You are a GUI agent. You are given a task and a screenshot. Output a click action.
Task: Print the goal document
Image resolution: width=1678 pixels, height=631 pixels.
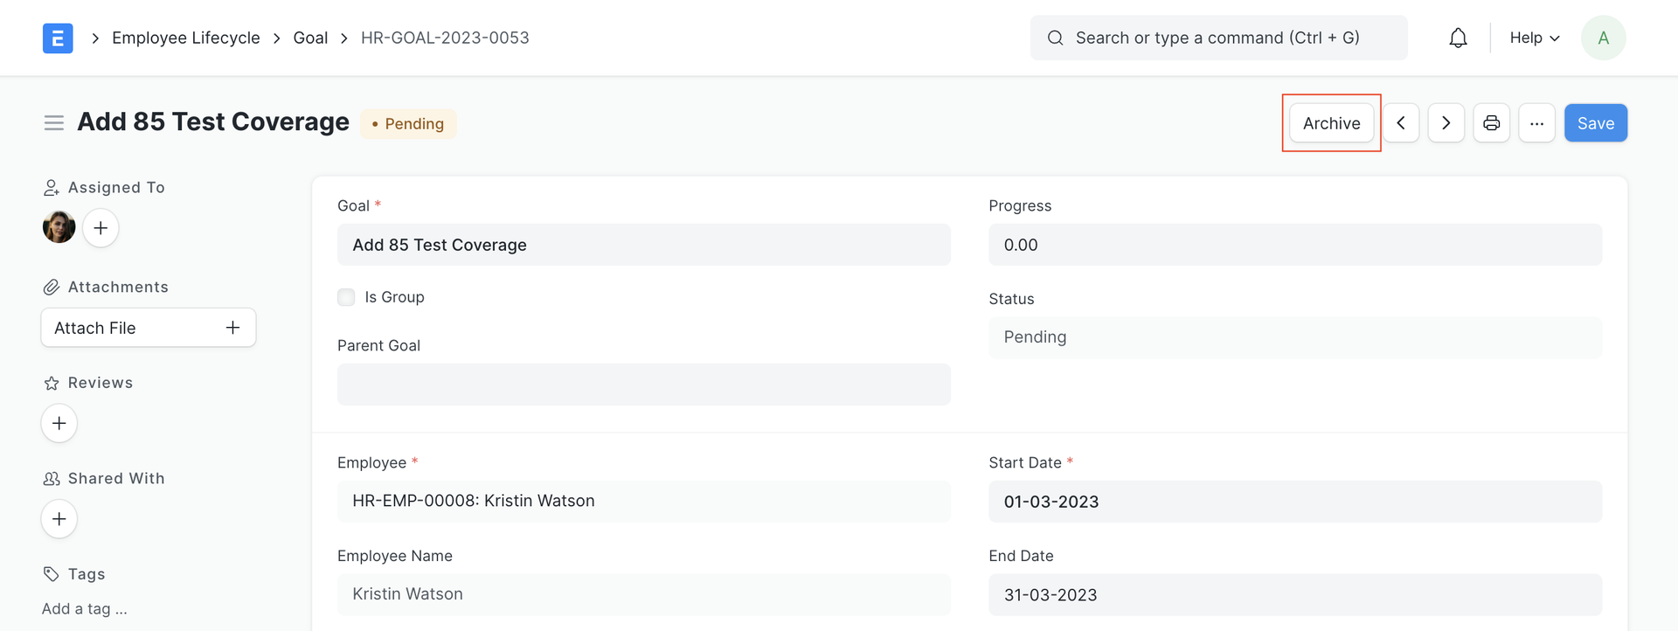[x=1492, y=123]
